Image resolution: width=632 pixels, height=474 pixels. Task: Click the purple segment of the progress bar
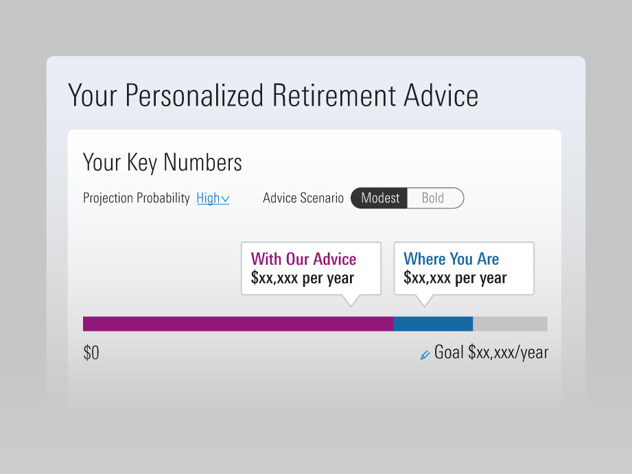[237, 324]
